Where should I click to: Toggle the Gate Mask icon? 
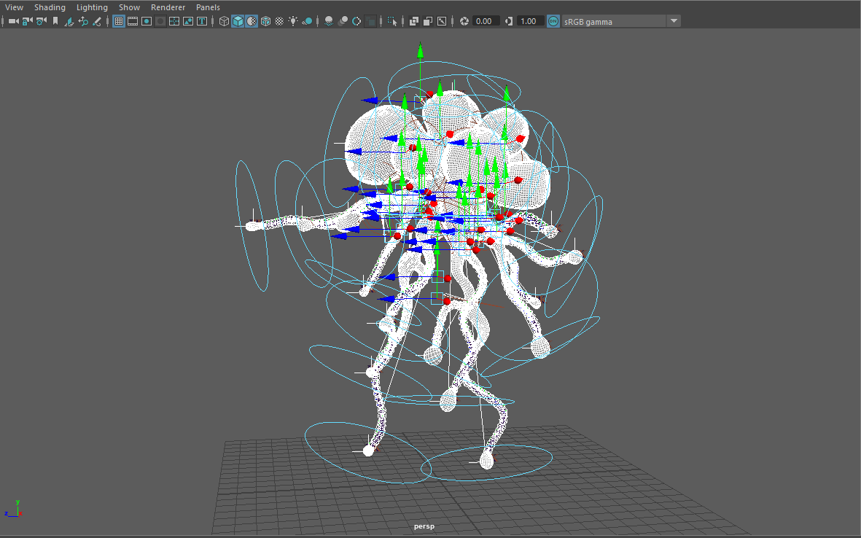tap(160, 21)
